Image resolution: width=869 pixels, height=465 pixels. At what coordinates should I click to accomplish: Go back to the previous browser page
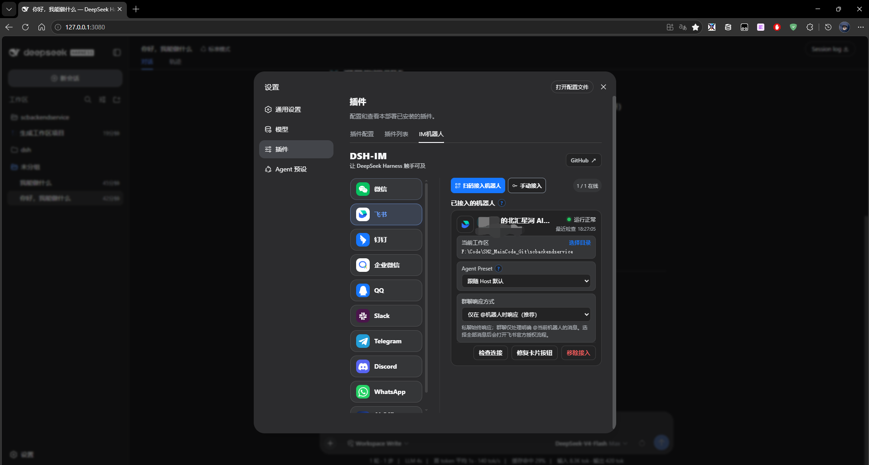(x=9, y=27)
